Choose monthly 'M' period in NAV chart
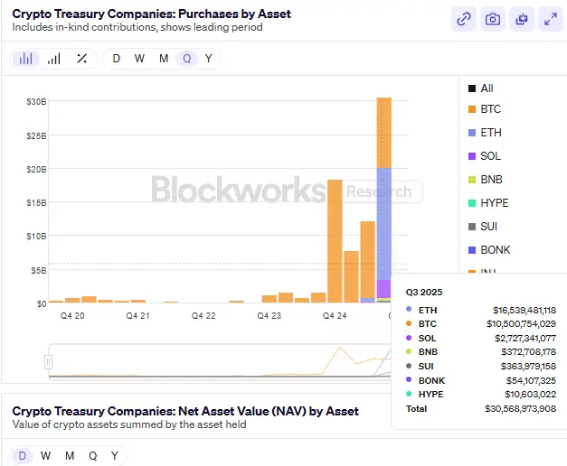The height and width of the screenshot is (466, 567). click(x=68, y=455)
